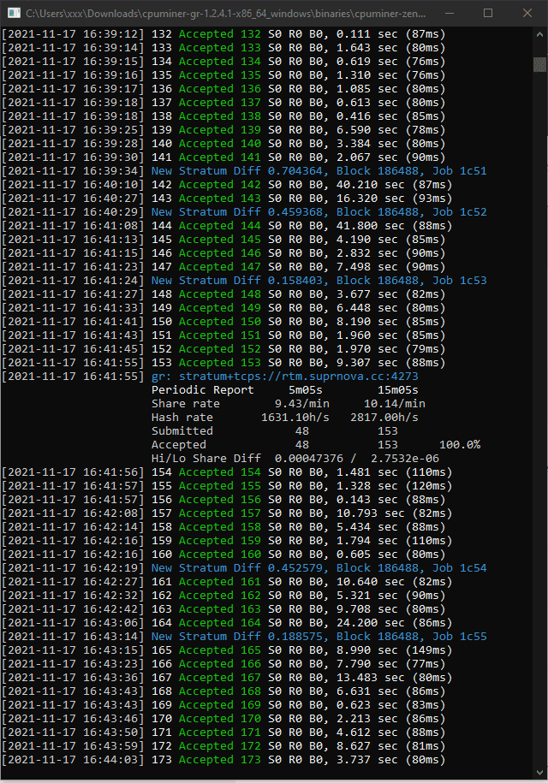Click the Accepted 165 line with 149ms
548x783 pixels.
point(227,650)
